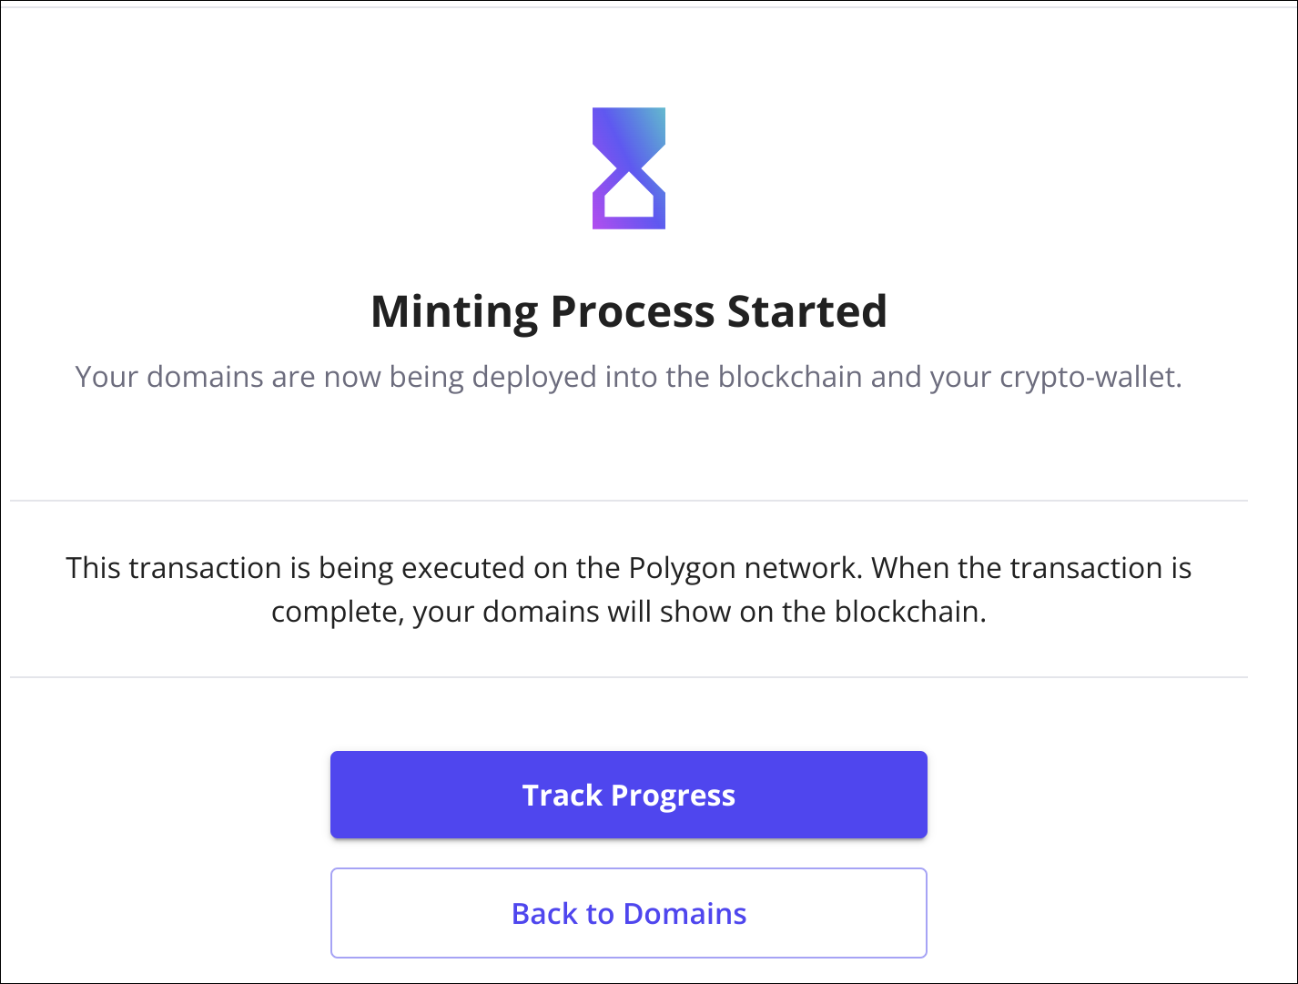
Task: Click the word Domains on the outlined button
Action: [x=685, y=913]
